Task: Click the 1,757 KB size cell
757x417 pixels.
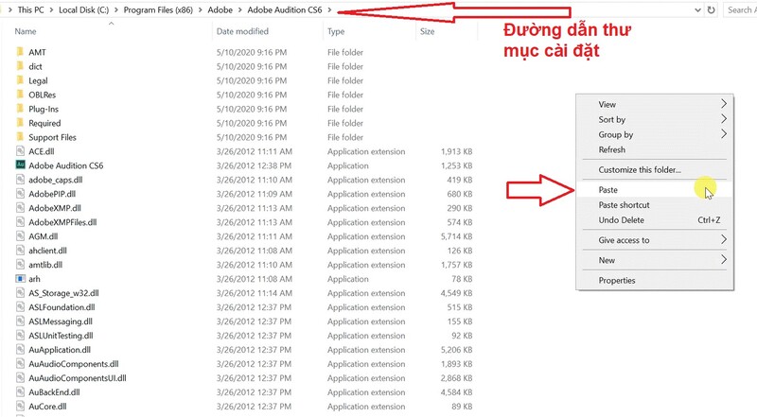Action: (x=456, y=265)
